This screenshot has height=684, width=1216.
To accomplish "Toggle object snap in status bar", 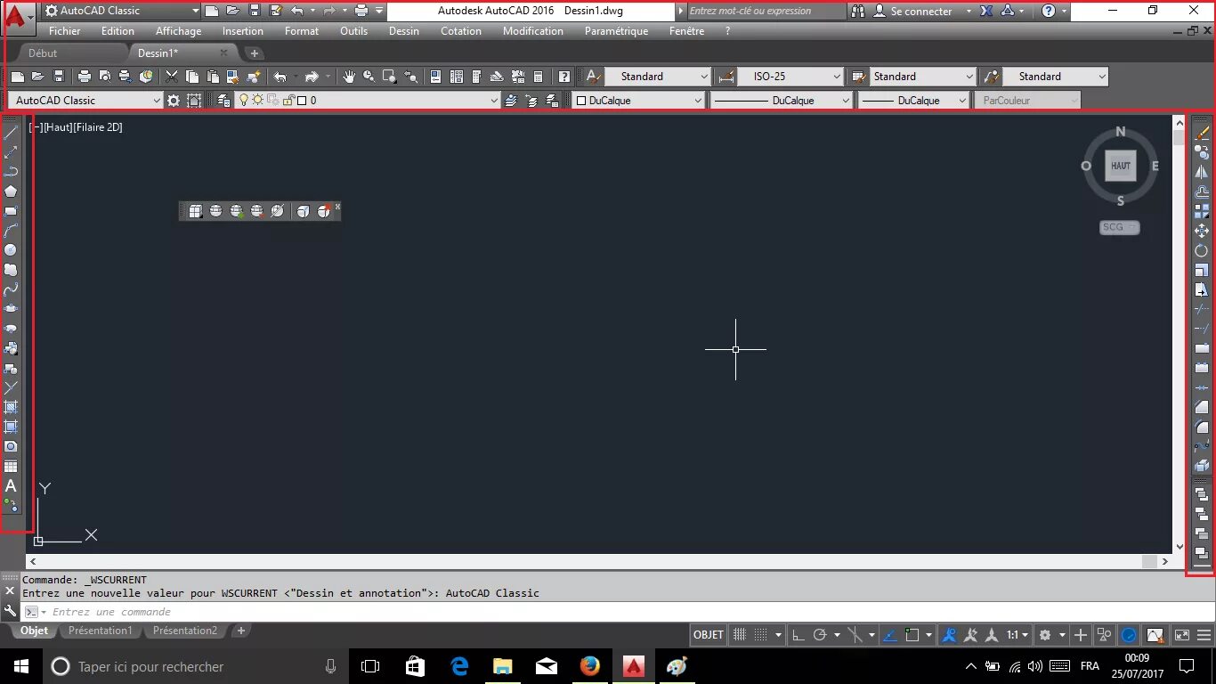I will 912,635.
